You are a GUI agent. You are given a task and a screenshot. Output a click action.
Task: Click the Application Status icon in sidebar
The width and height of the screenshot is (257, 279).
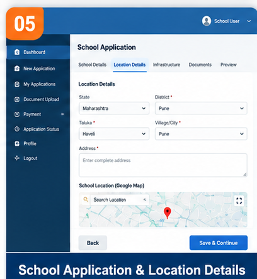(x=17, y=129)
